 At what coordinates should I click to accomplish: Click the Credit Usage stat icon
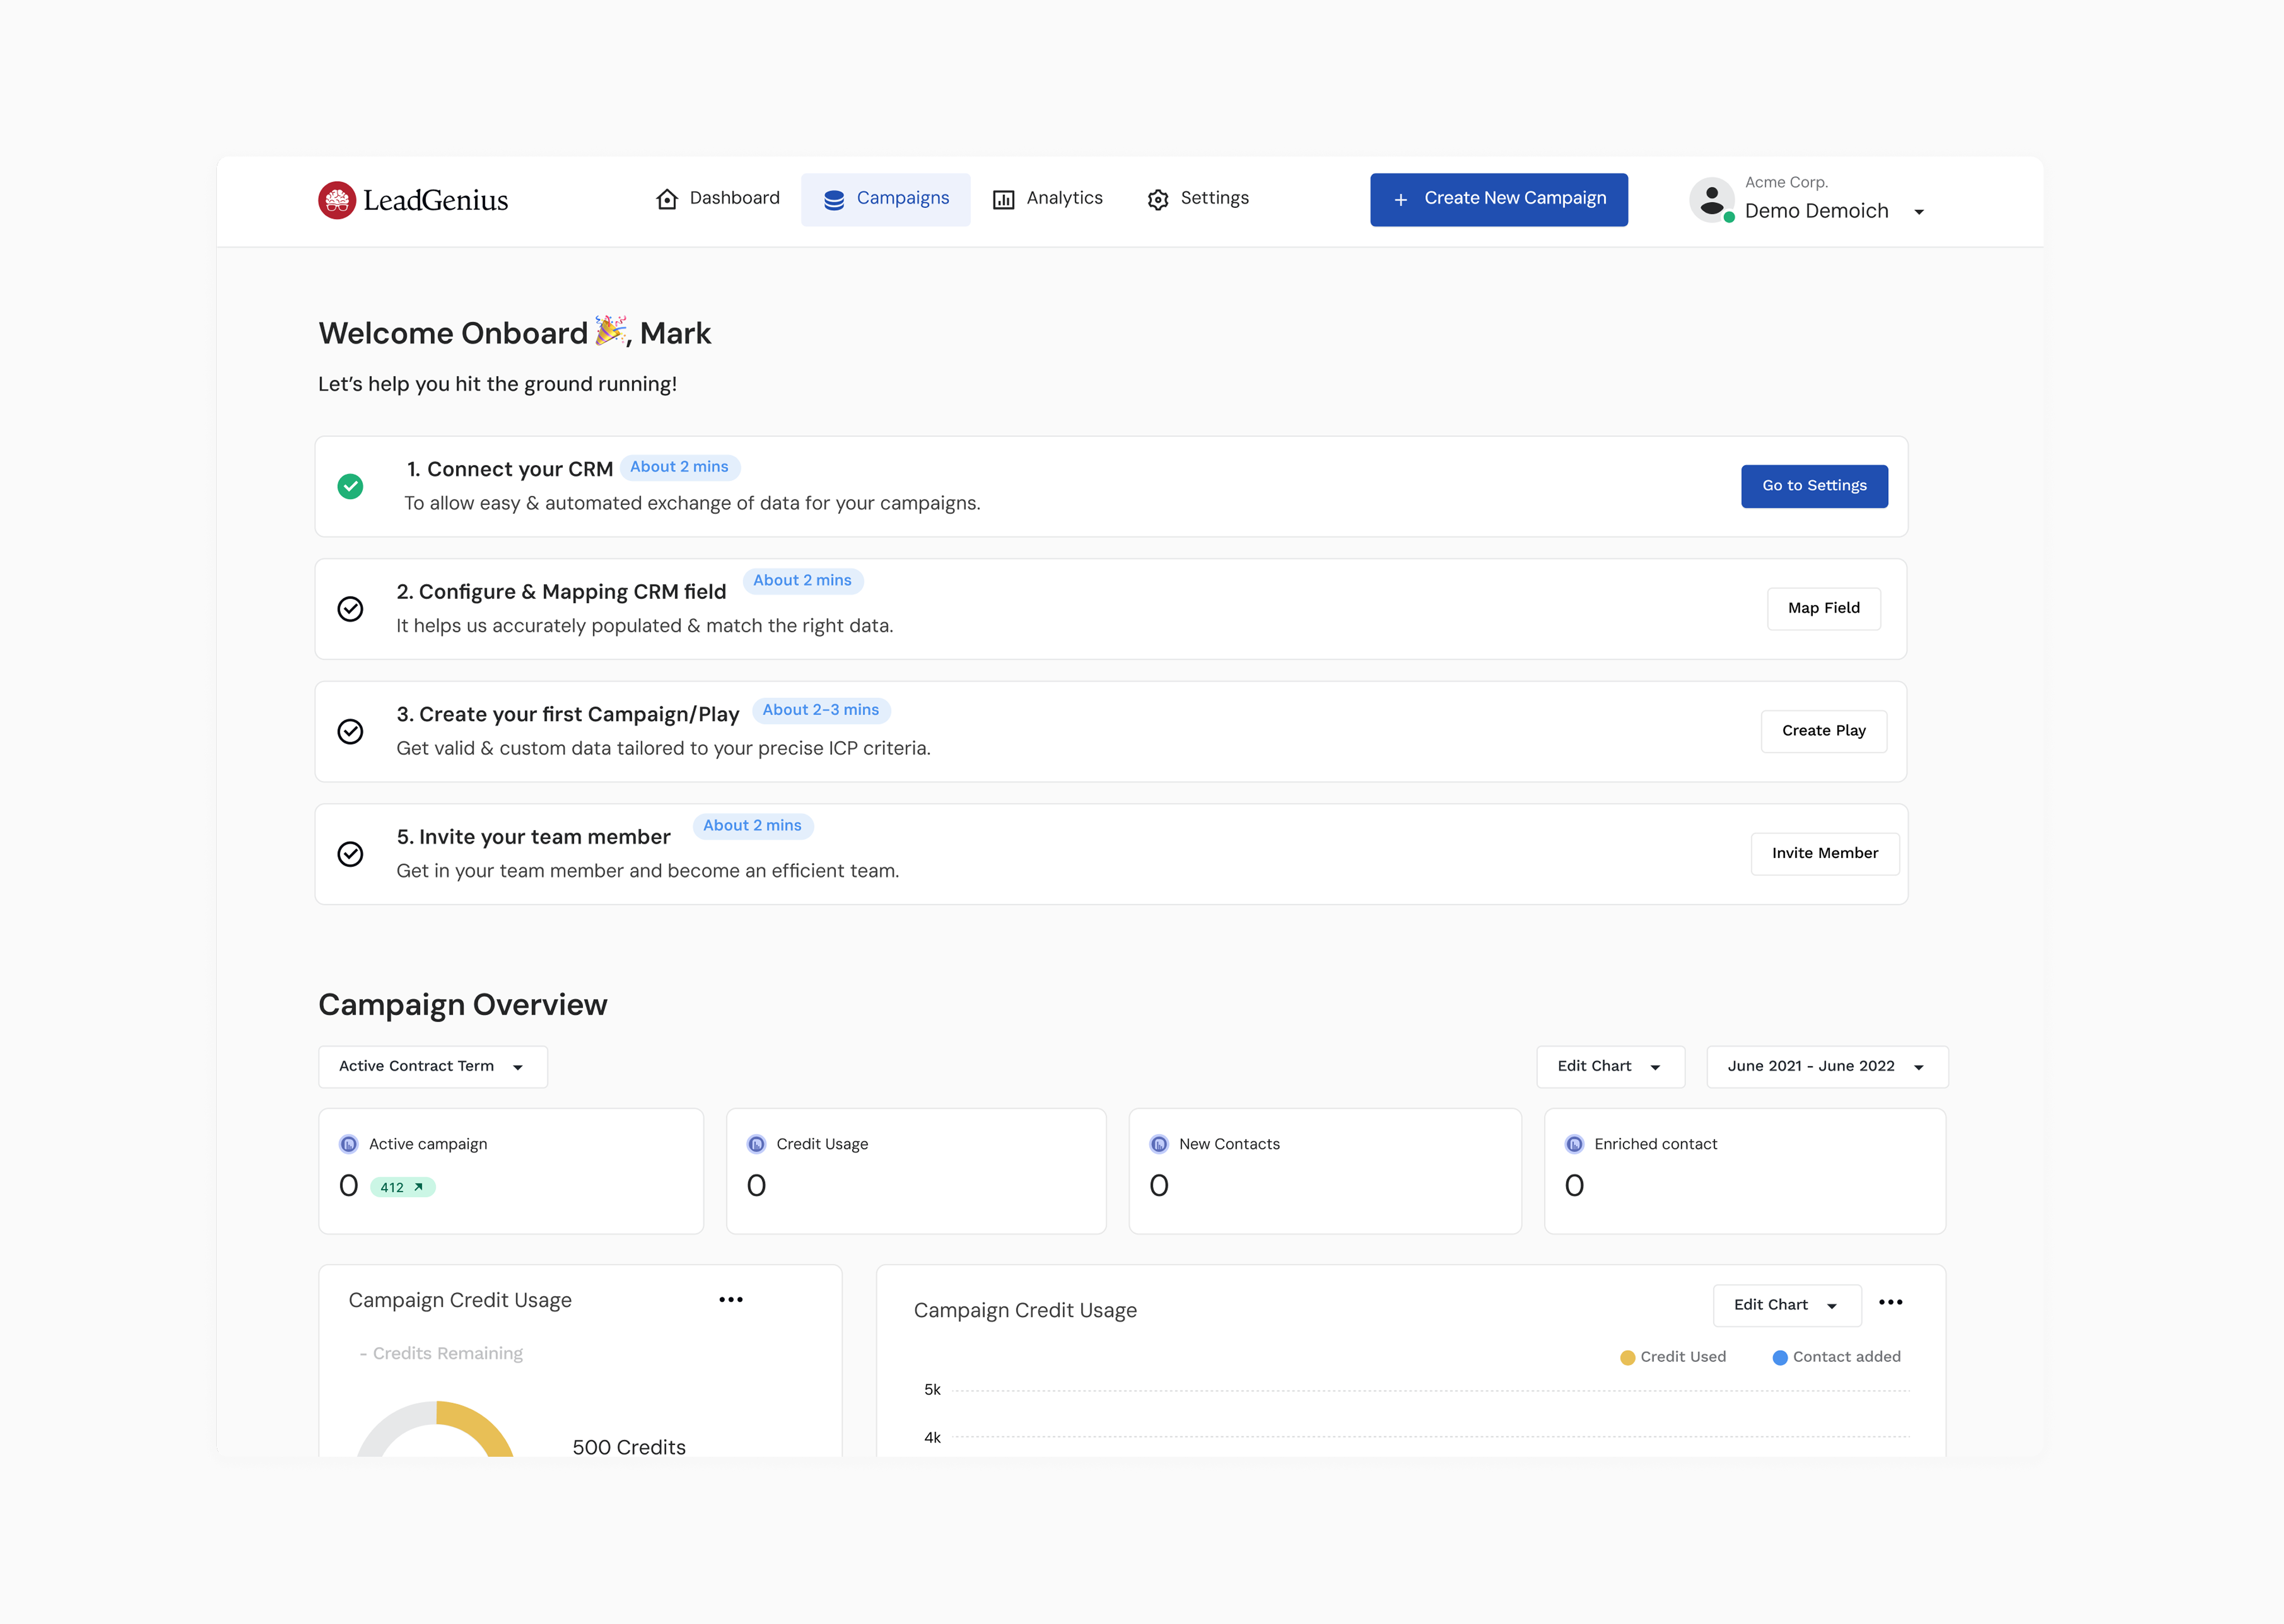pos(756,1144)
